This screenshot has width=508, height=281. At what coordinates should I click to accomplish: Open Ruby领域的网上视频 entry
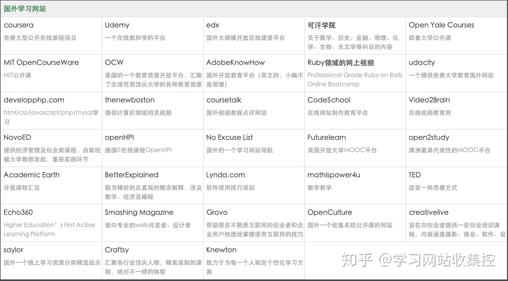(x=341, y=63)
